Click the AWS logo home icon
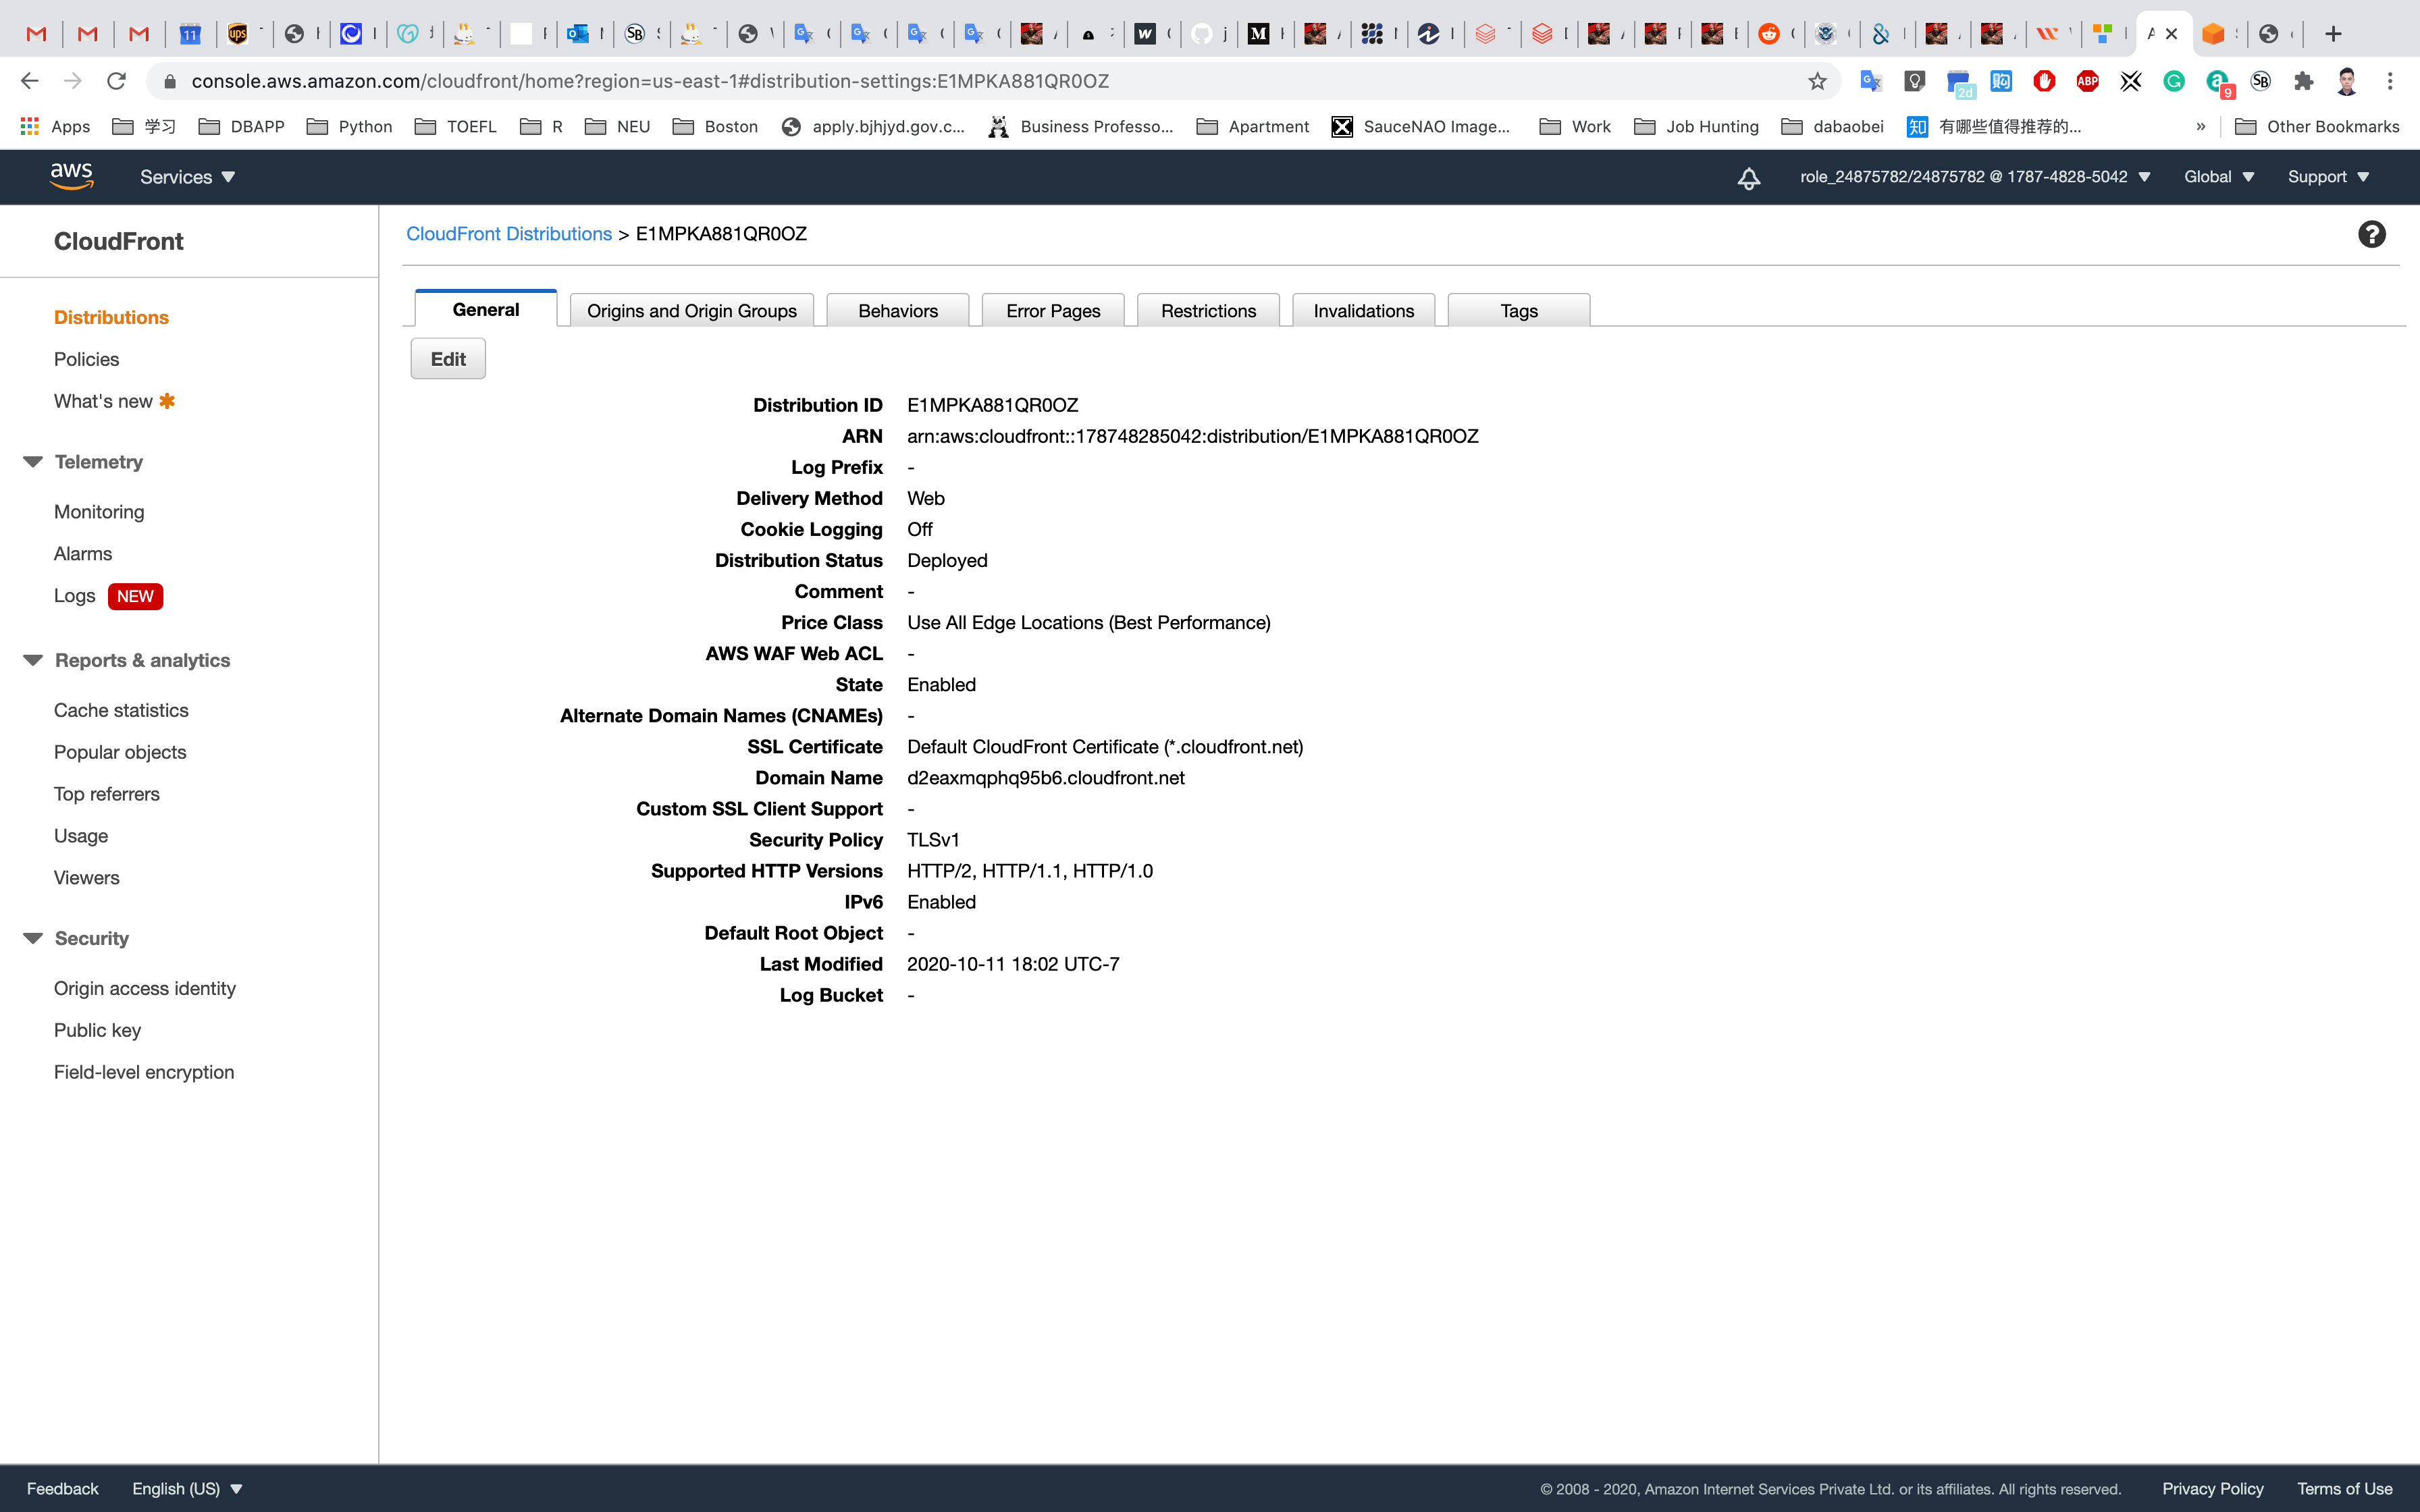Viewport: 2420px width, 1512px height. (71, 176)
